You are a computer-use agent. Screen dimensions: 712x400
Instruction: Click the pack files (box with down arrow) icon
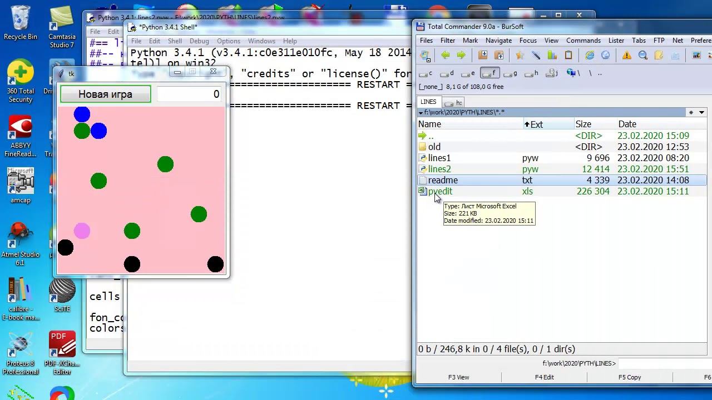[x=483, y=55]
